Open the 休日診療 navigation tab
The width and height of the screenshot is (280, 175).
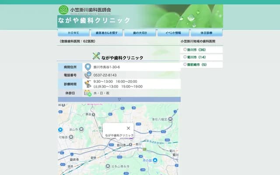click(x=206, y=33)
